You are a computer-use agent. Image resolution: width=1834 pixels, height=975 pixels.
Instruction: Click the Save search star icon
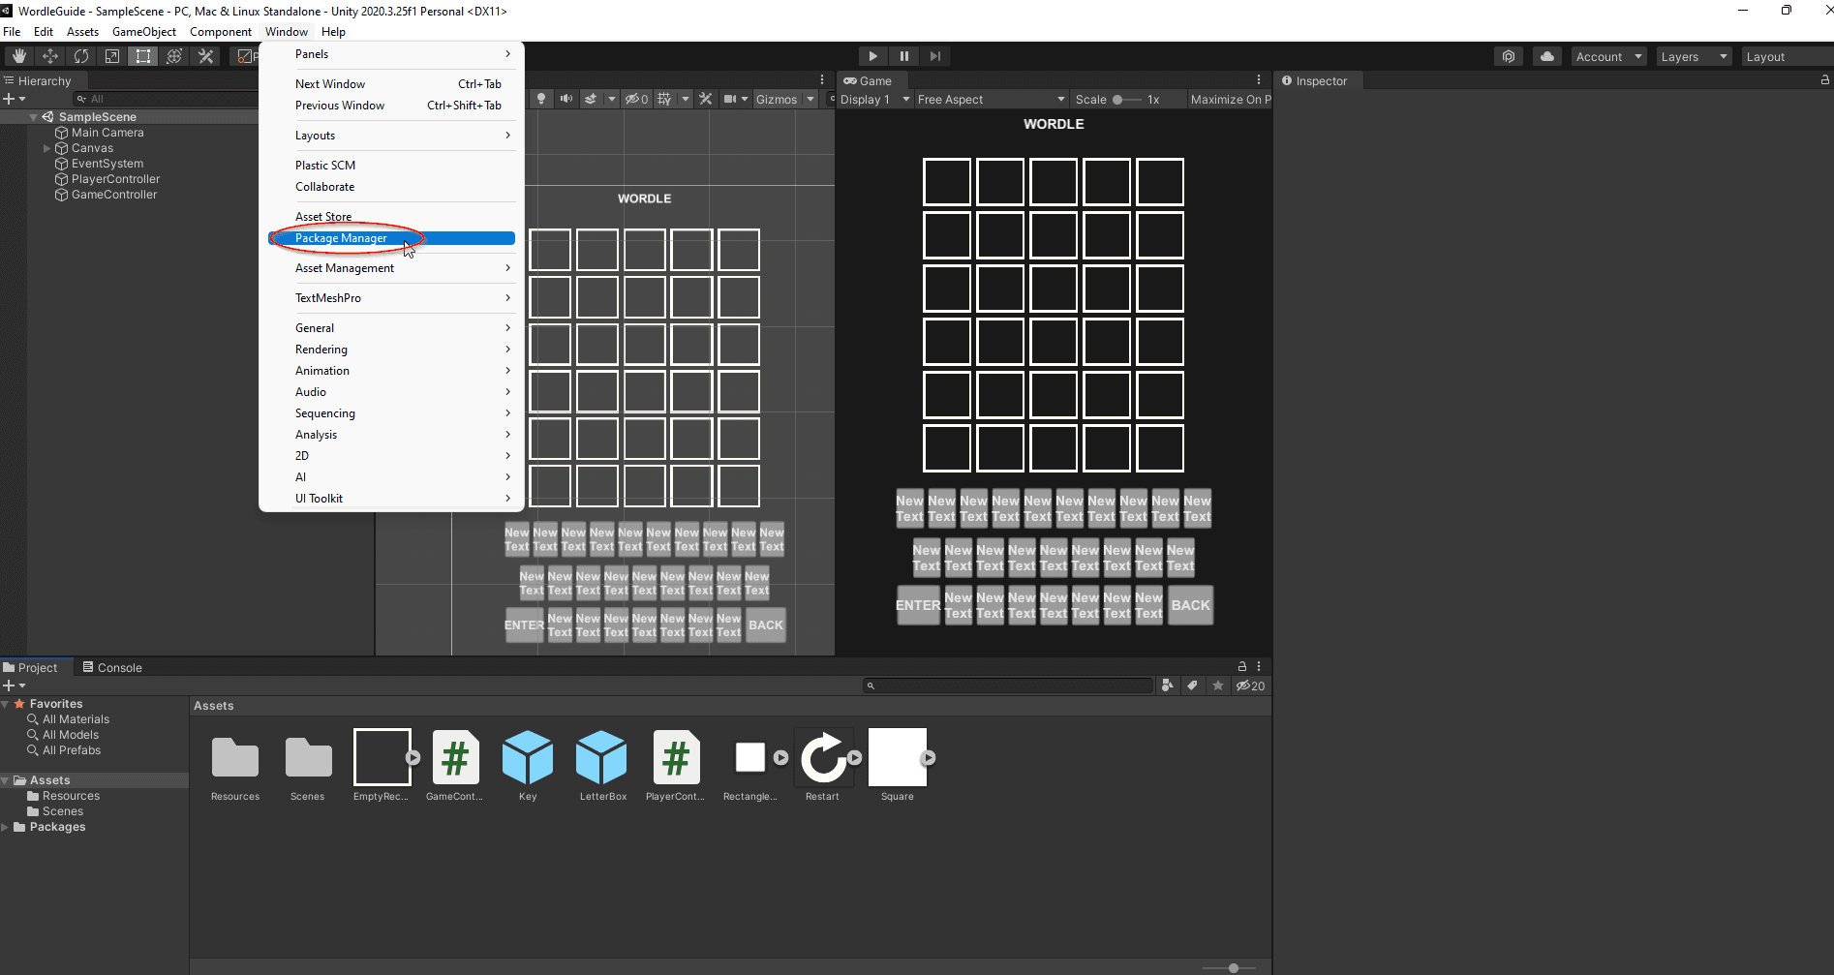1218,686
